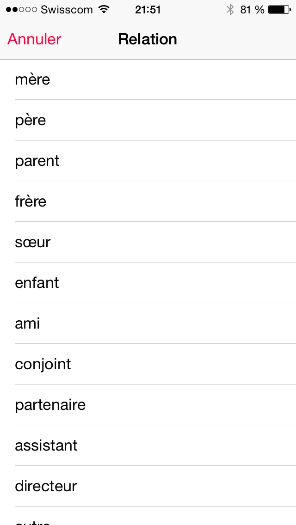Pick the "partenaire" option
This screenshot has width=296, height=525.
pyautogui.click(x=148, y=405)
